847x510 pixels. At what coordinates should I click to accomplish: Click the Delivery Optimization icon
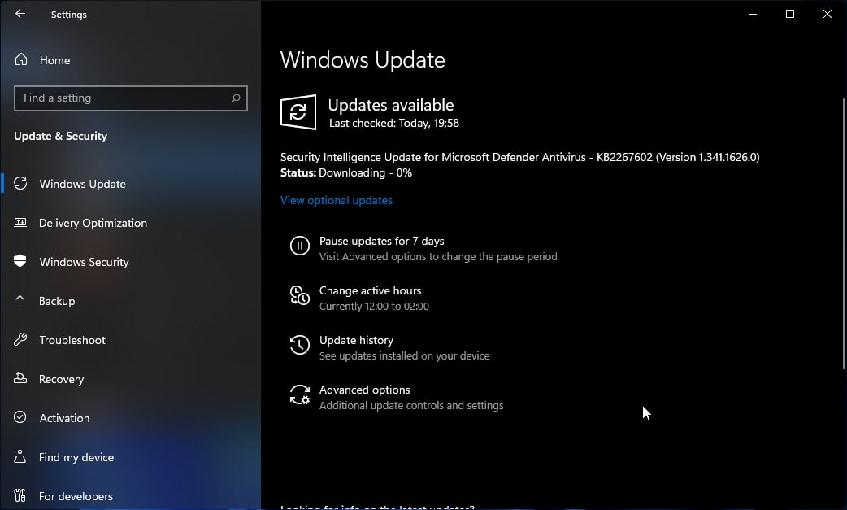(x=20, y=223)
